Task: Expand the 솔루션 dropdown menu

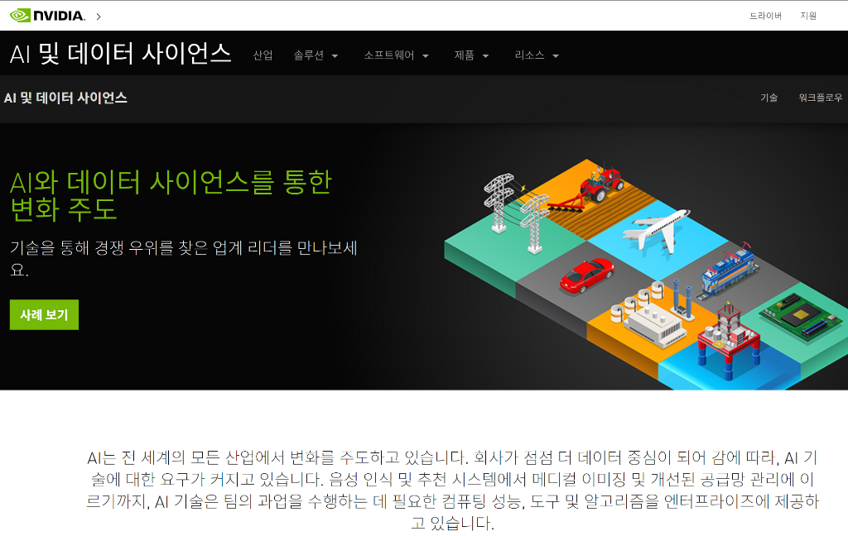Action: coord(316,55)
